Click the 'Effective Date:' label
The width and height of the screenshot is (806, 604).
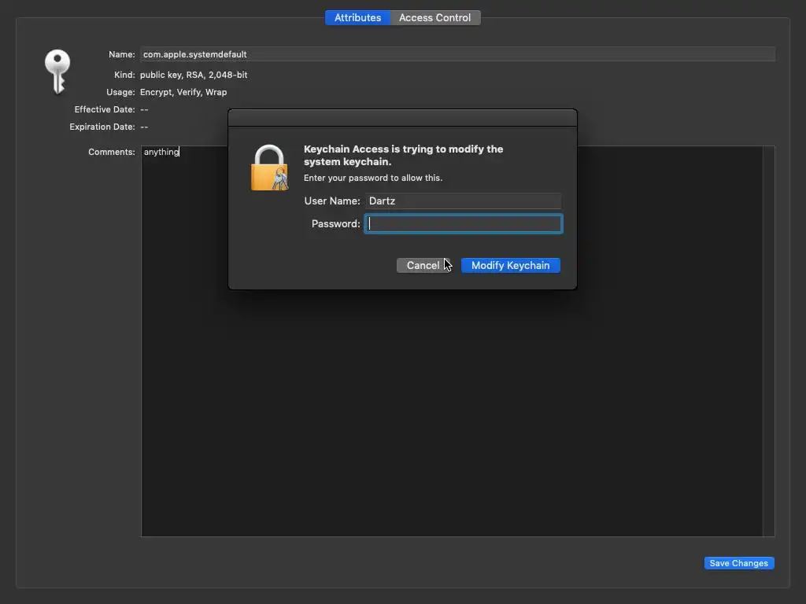pyautogui.click(x=105, y=109)
